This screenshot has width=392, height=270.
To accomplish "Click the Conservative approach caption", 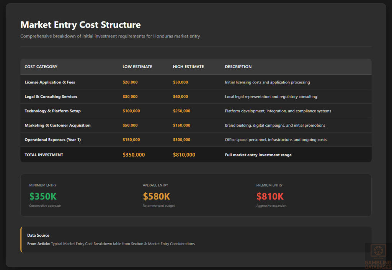I will click(45, 206).
